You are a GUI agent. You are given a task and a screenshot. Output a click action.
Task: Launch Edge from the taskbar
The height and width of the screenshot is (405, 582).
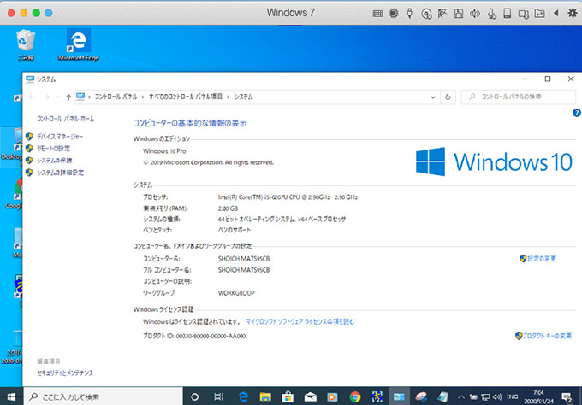(243, 397)
